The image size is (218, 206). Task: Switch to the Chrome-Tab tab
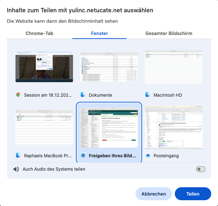pyautogui.click(x=40, y=33)
